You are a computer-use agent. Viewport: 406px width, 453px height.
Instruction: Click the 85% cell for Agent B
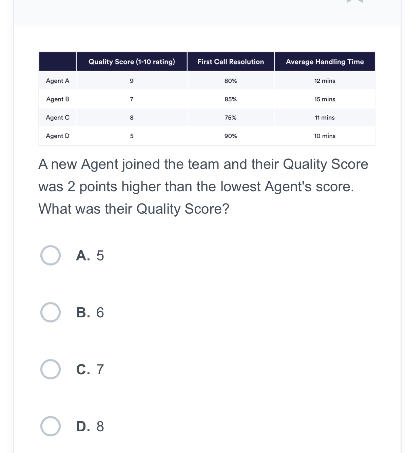pyautogui.click(x=231, y=99)
